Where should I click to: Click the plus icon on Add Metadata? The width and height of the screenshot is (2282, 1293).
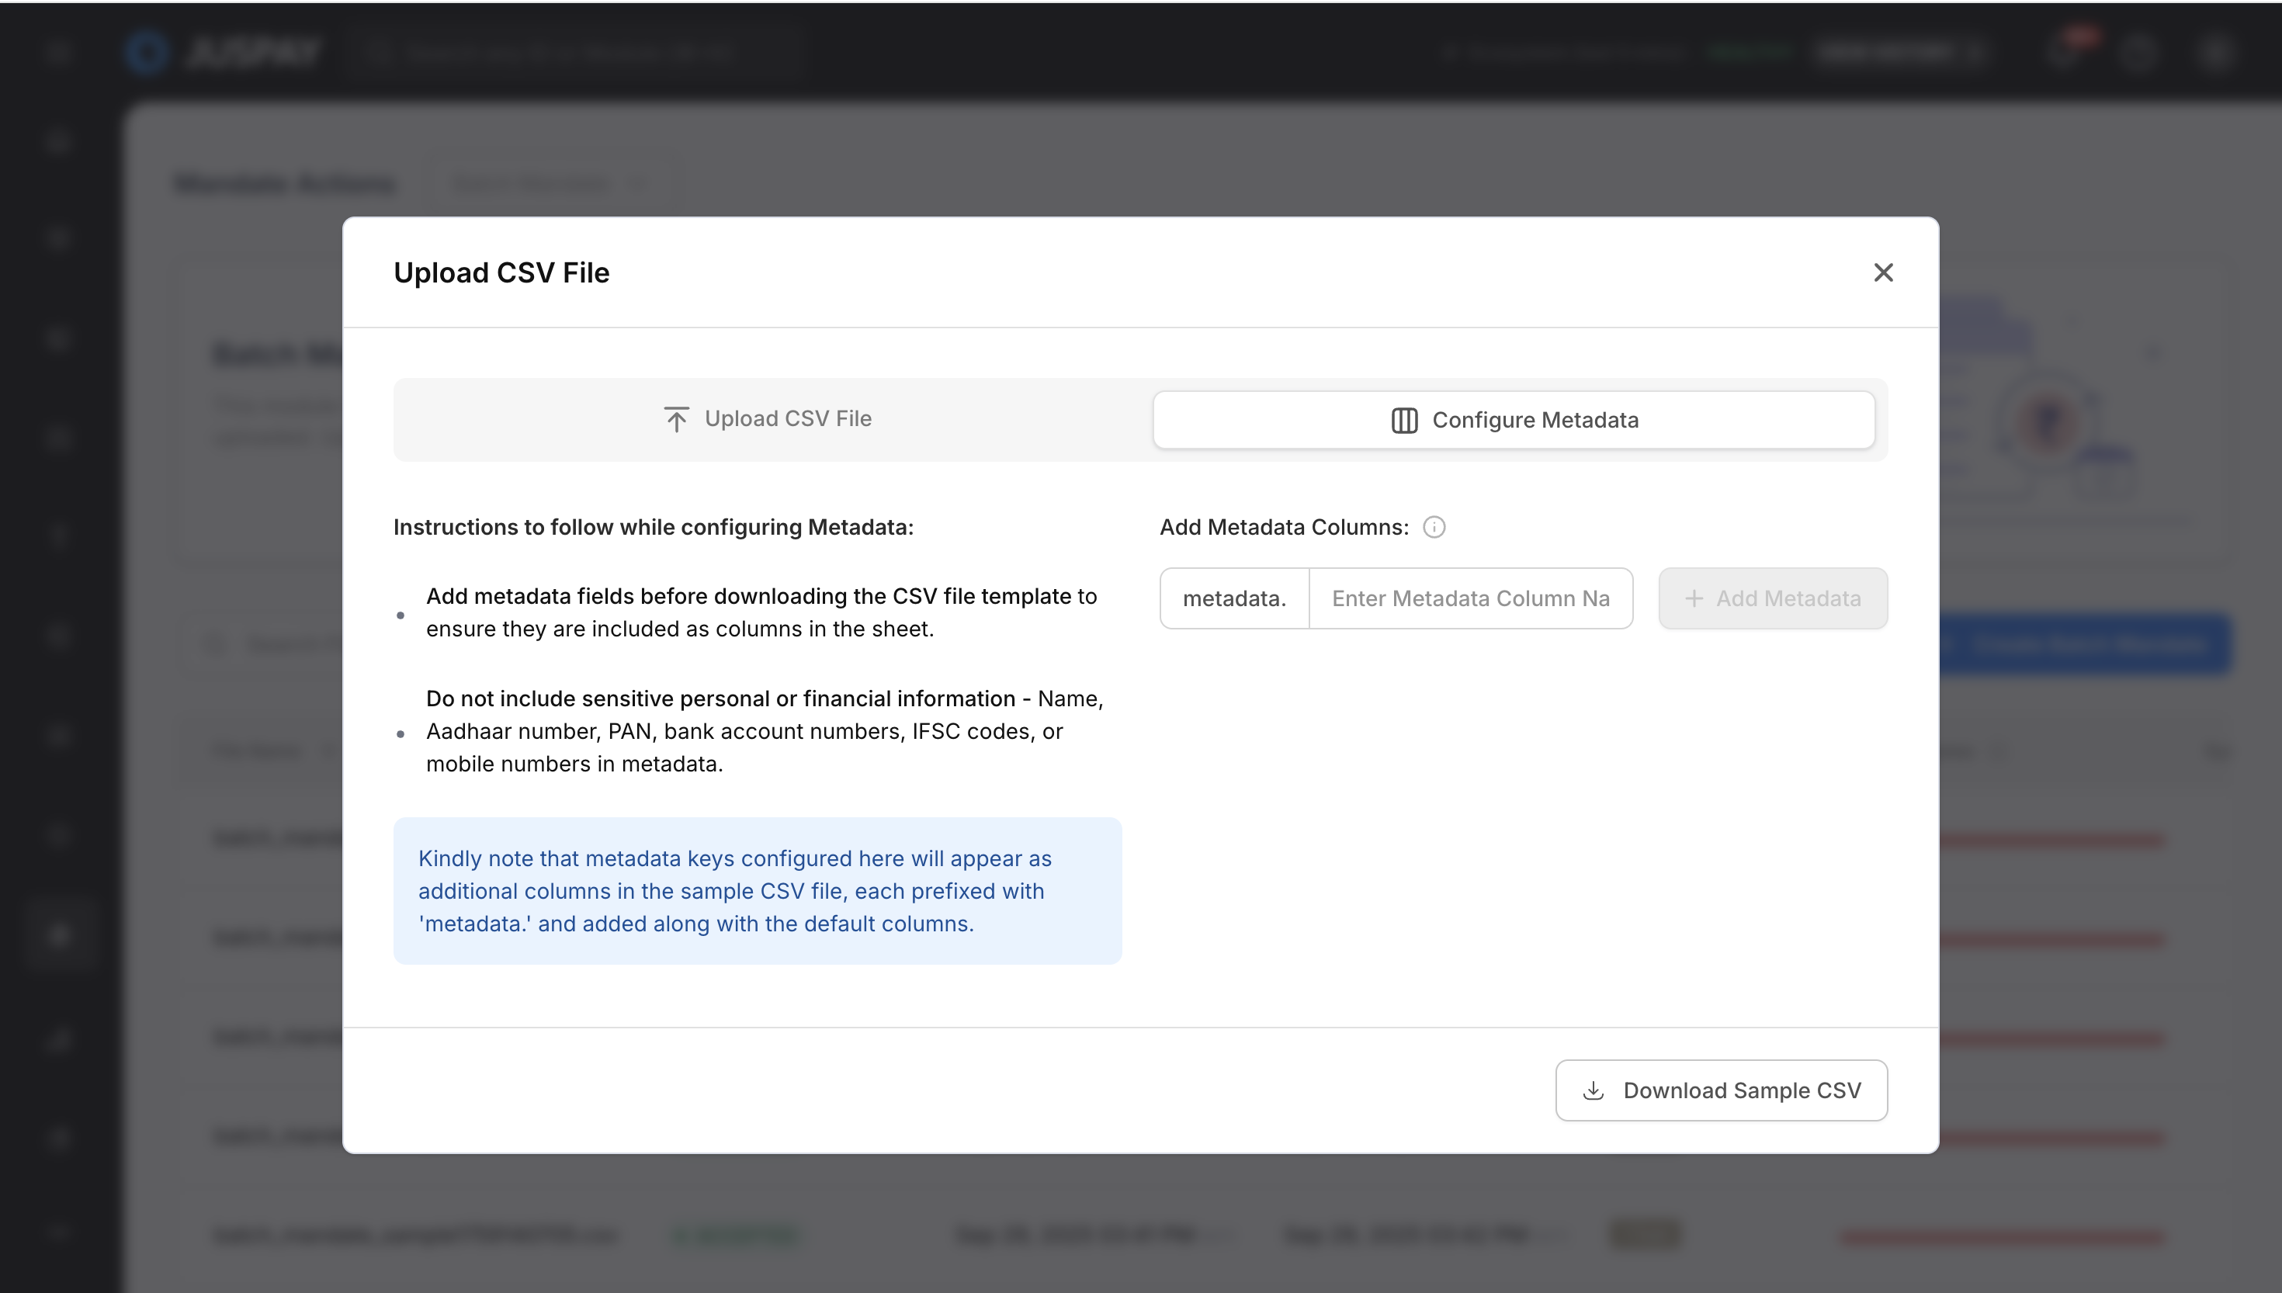1694,598
